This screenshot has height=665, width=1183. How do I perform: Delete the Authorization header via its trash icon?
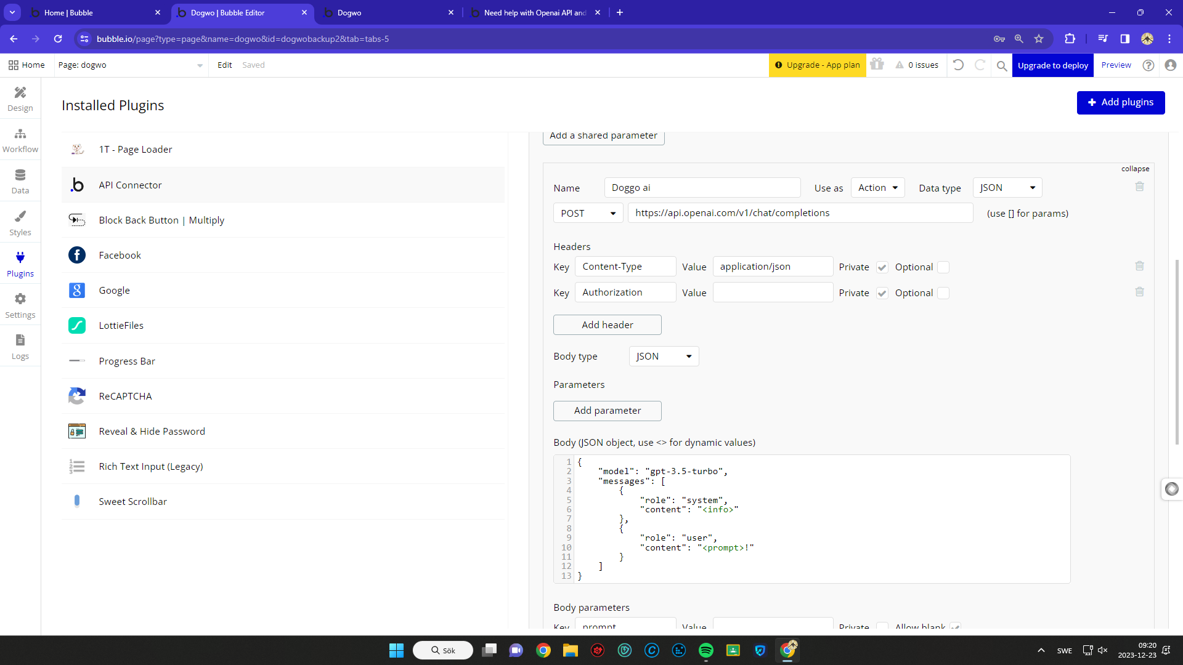[x=1139, y=291]
